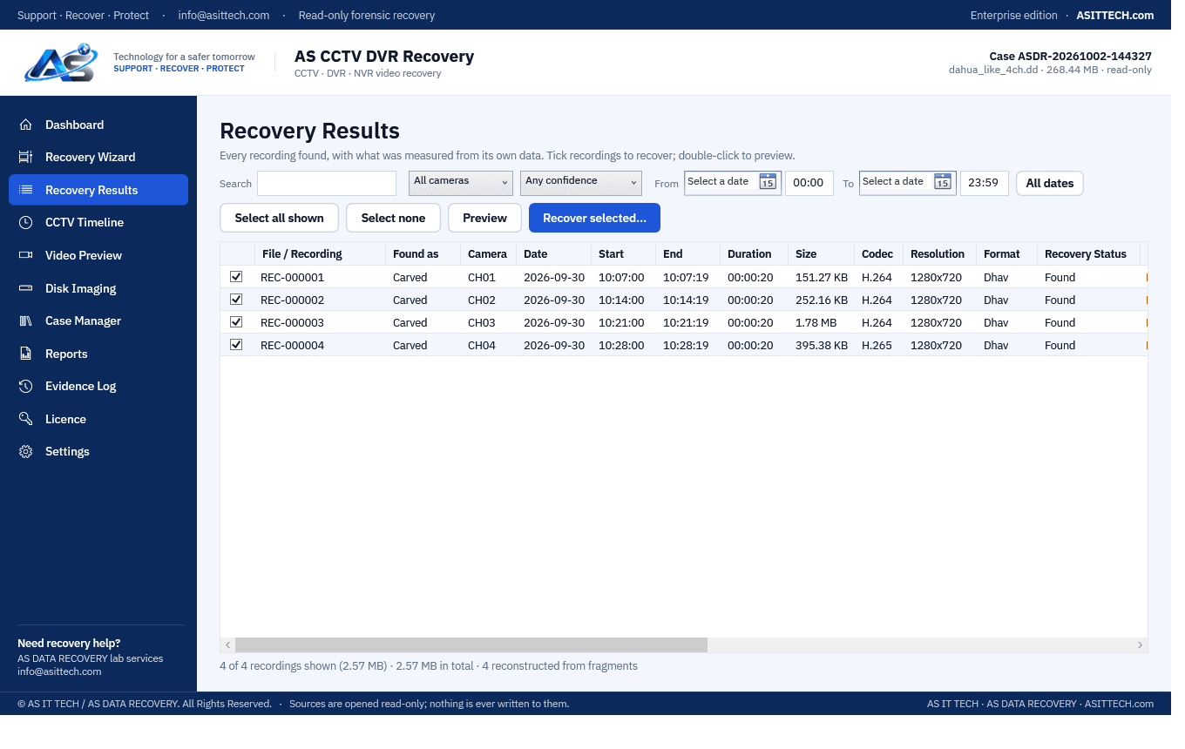Screen dimensions: 1185x749
Task: Click the AS company logo
Action: (61, 63)
